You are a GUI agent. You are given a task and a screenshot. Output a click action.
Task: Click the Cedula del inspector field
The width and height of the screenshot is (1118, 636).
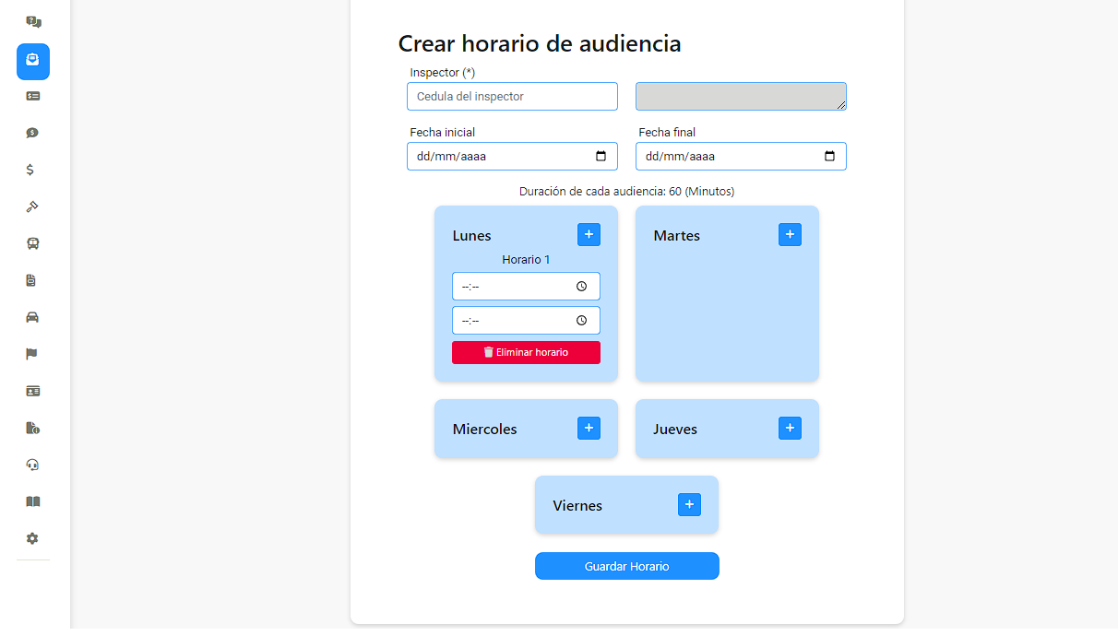click(512, 96)
